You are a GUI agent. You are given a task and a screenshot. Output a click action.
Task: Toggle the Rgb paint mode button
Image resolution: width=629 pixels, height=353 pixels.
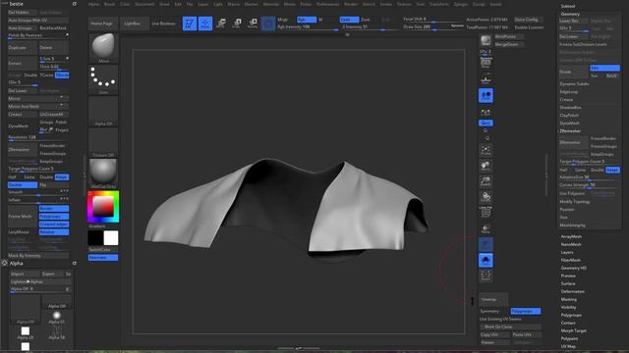pyautogui.click(x=307, y=20)
